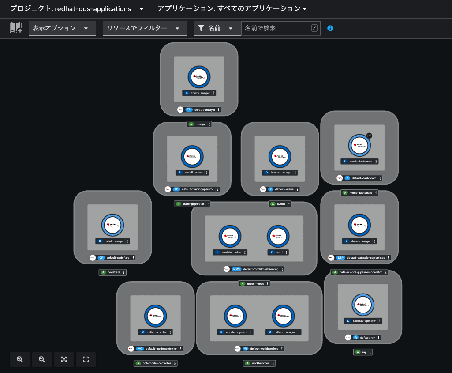
Task: Select the rhods-dashboard deployment node
Action: click(359, 145)
